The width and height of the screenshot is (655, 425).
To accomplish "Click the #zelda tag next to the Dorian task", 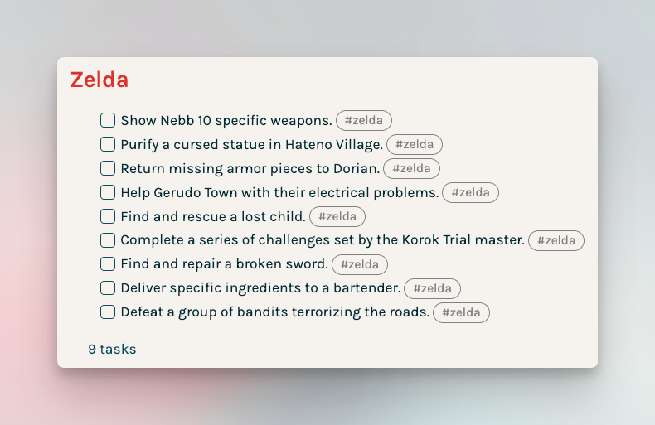I will (x=411, y=169).
